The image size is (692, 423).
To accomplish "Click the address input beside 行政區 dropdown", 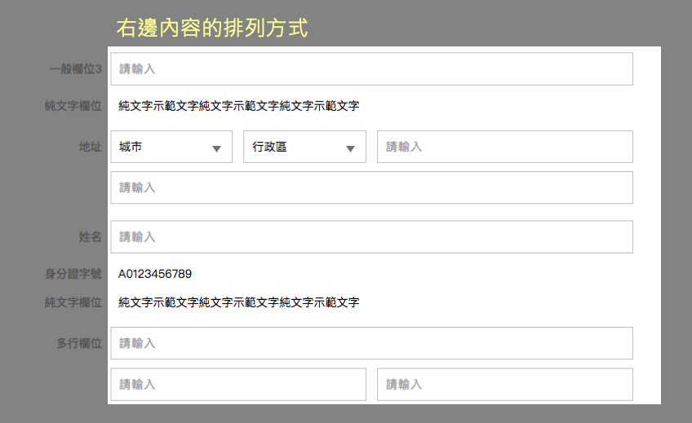I will 505,147.
